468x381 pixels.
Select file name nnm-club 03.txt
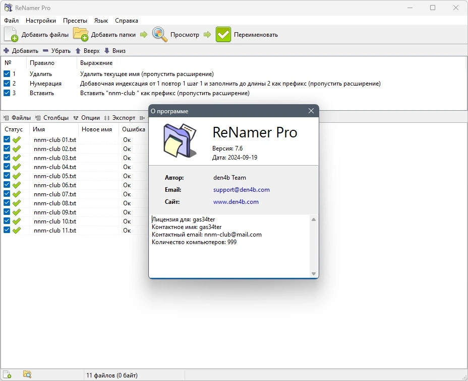[55, 158]
